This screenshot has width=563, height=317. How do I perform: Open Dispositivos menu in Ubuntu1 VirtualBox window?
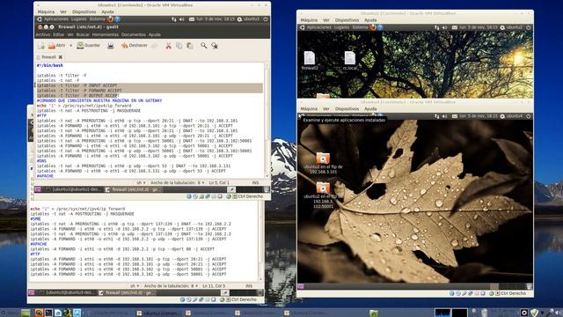click(84, 11)
